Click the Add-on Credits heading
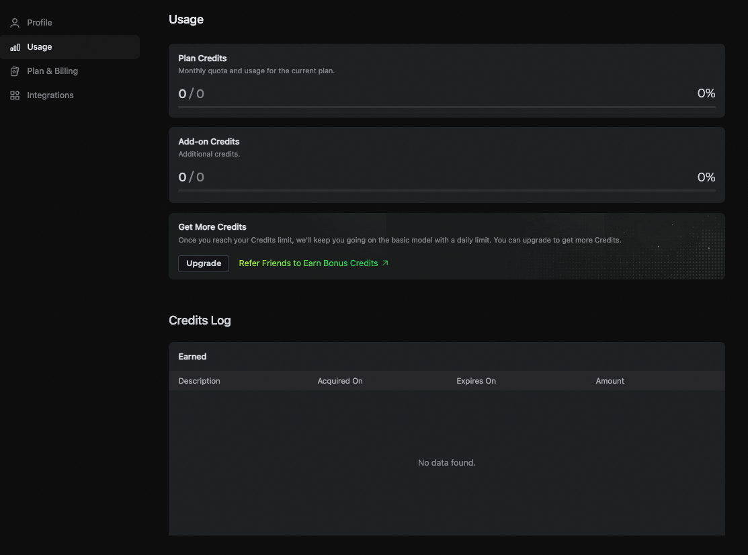The image size is (748, 555). [208, 142]
